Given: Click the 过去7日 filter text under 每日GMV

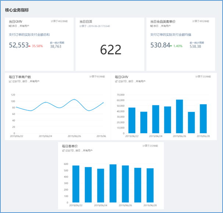Looking at the screenshot, I should tap(123, 81).
